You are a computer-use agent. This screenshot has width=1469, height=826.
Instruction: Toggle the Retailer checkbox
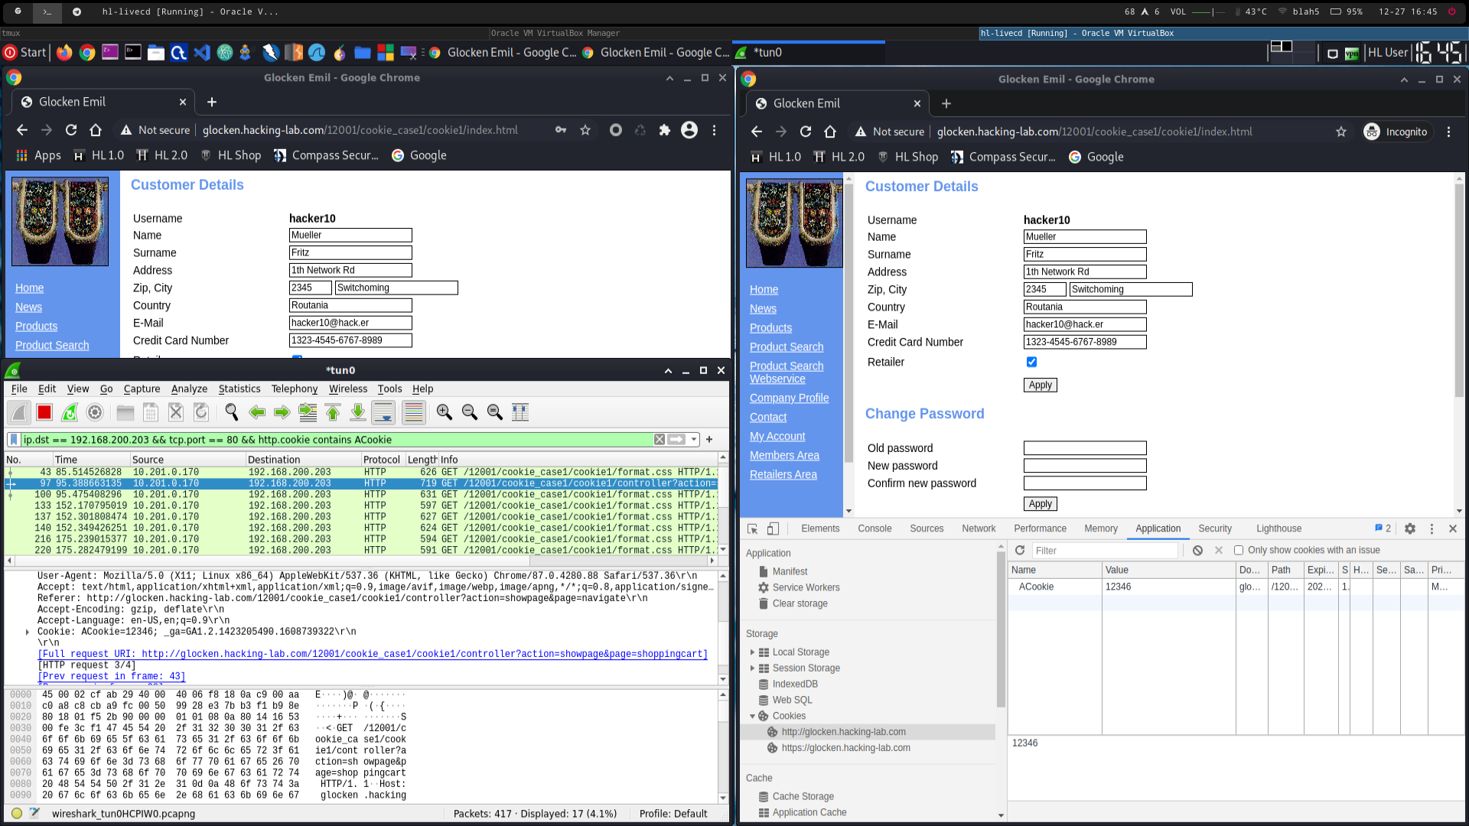tap(1031, 362)
